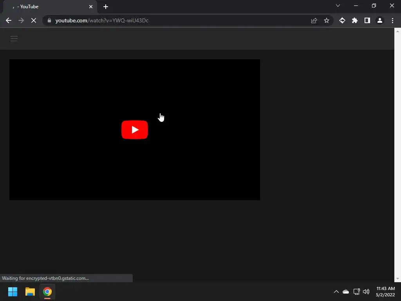Select the YouTube browser tab
The width and height of the screenshot is (401, 301).
coord(50,7)
